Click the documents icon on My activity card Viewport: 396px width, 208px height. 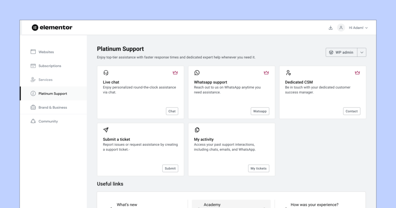coord(197,130)
